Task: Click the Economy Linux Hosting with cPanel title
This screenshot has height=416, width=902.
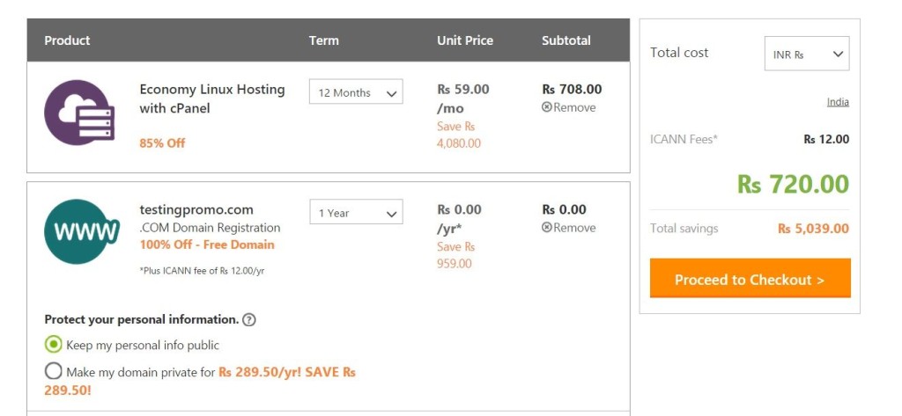Action: pyautogui.click(x=212, y=99)
